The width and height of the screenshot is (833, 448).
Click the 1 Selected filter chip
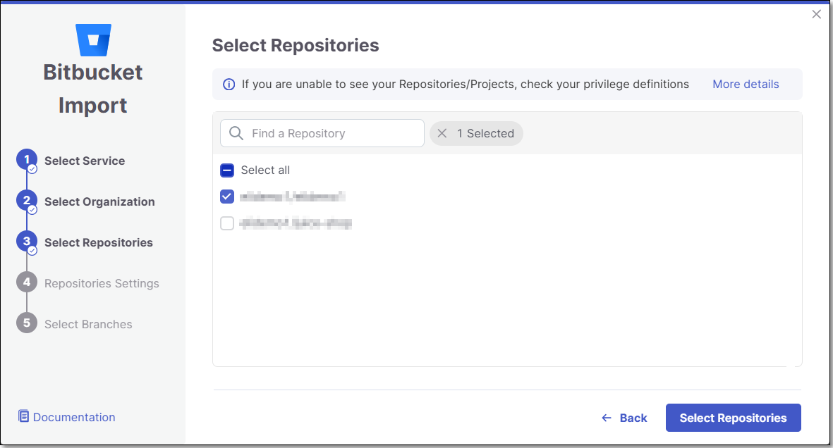tap(477, 133)
